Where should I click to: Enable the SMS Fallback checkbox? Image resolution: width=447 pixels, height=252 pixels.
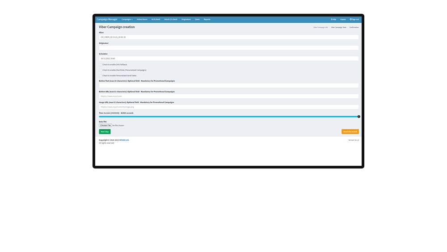(x=101, y=65)
